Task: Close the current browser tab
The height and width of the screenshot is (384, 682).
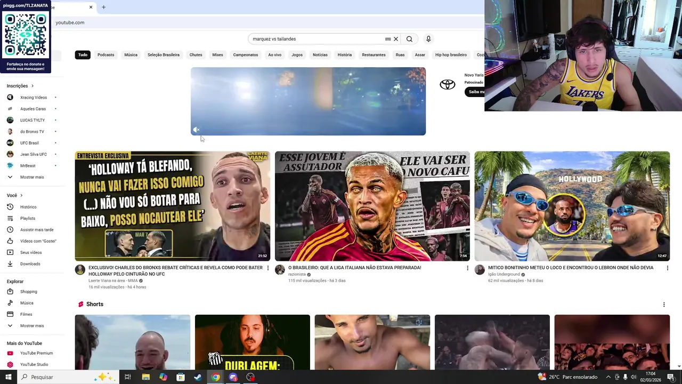Action: 91,7
